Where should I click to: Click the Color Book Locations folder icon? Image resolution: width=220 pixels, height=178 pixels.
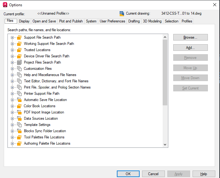pos(19,106)
